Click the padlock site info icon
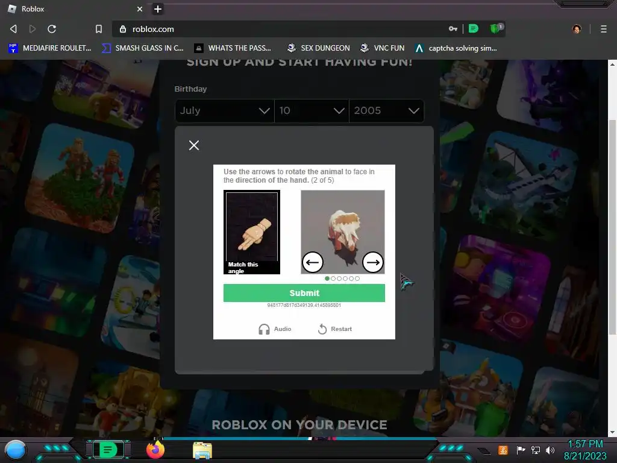 123,29
